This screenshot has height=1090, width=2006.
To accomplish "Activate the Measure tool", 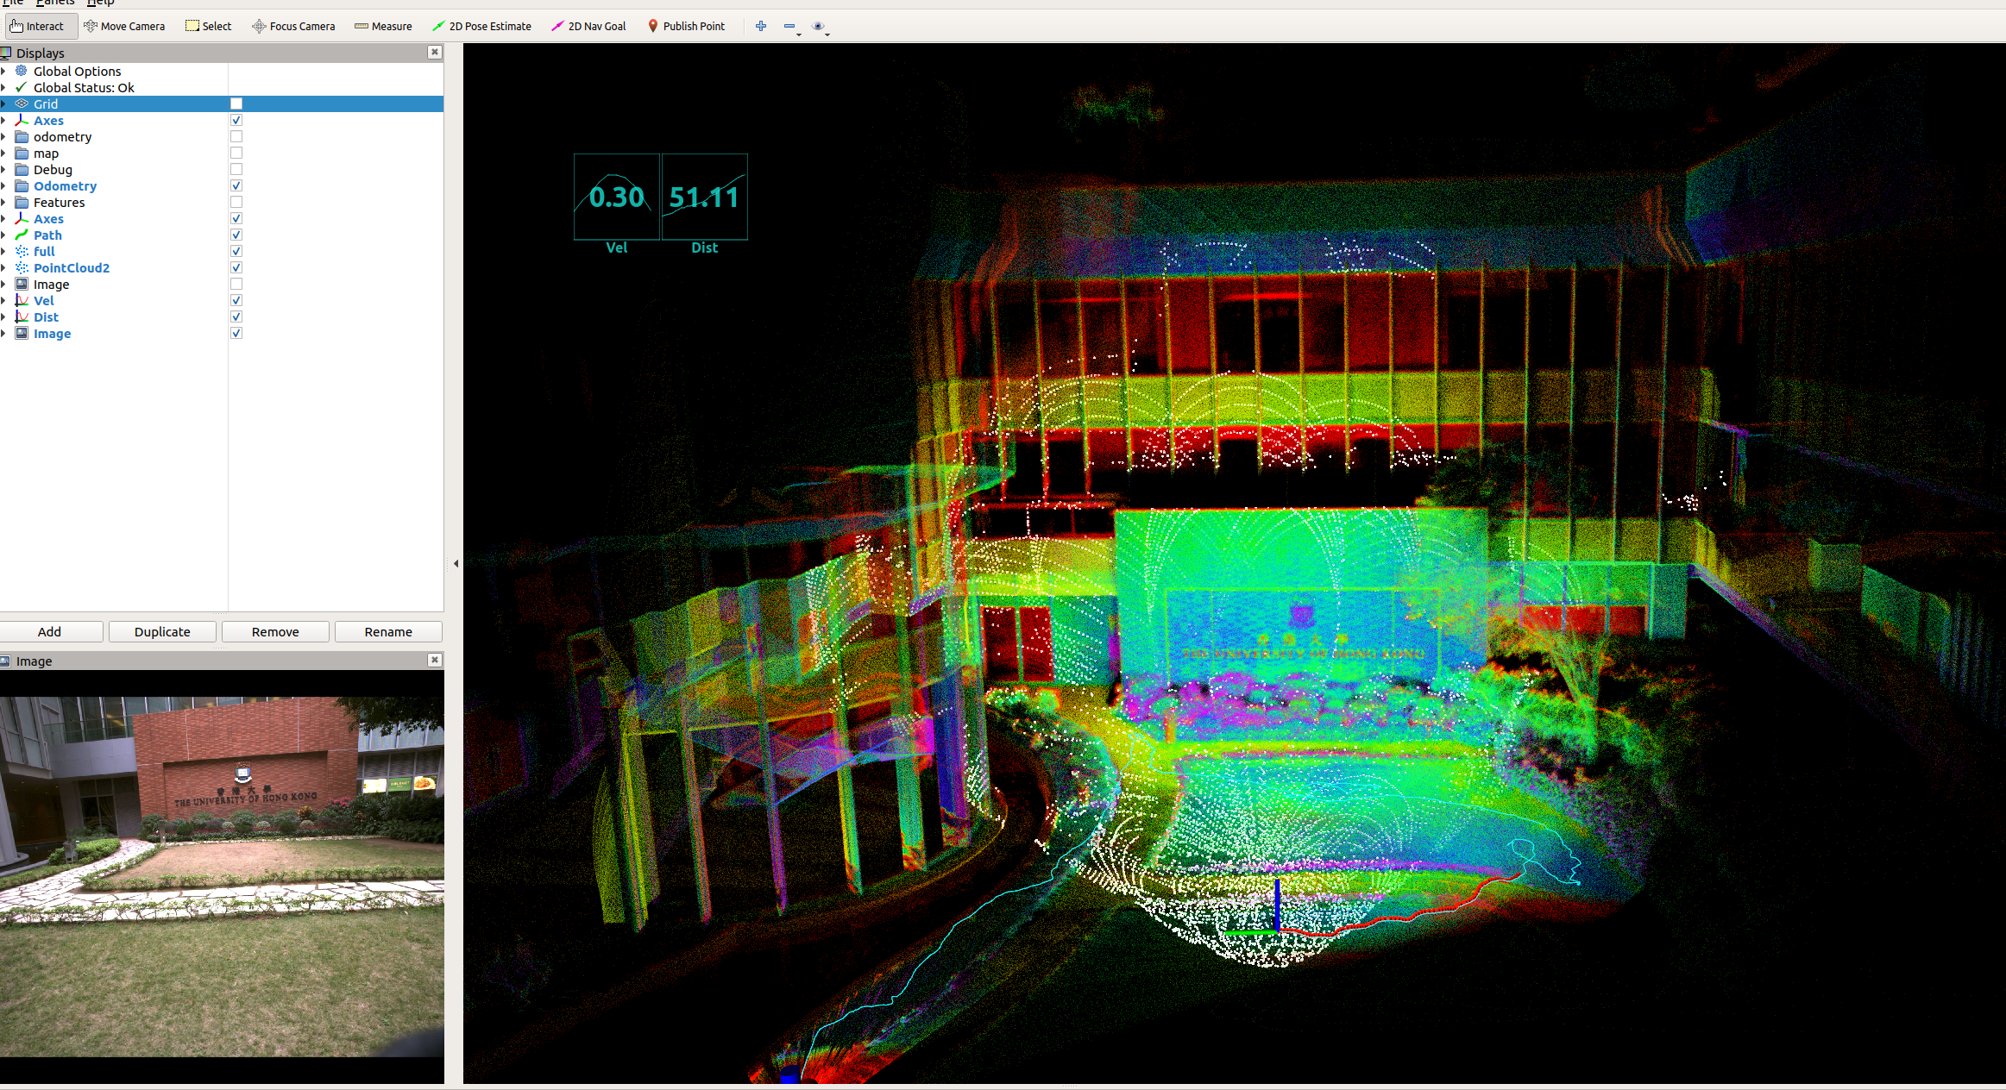I will pos(383,26).
